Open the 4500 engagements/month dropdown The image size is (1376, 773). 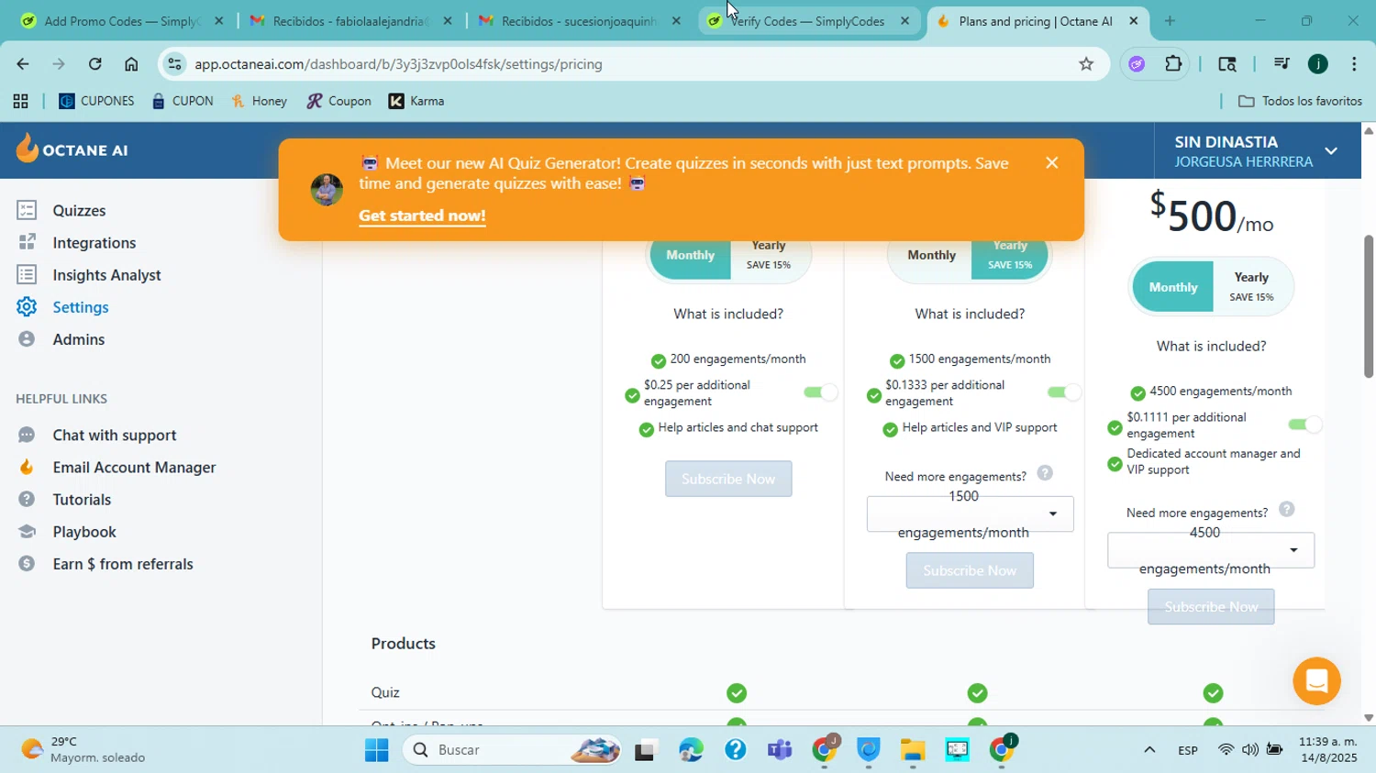(x=1211, y=550)
